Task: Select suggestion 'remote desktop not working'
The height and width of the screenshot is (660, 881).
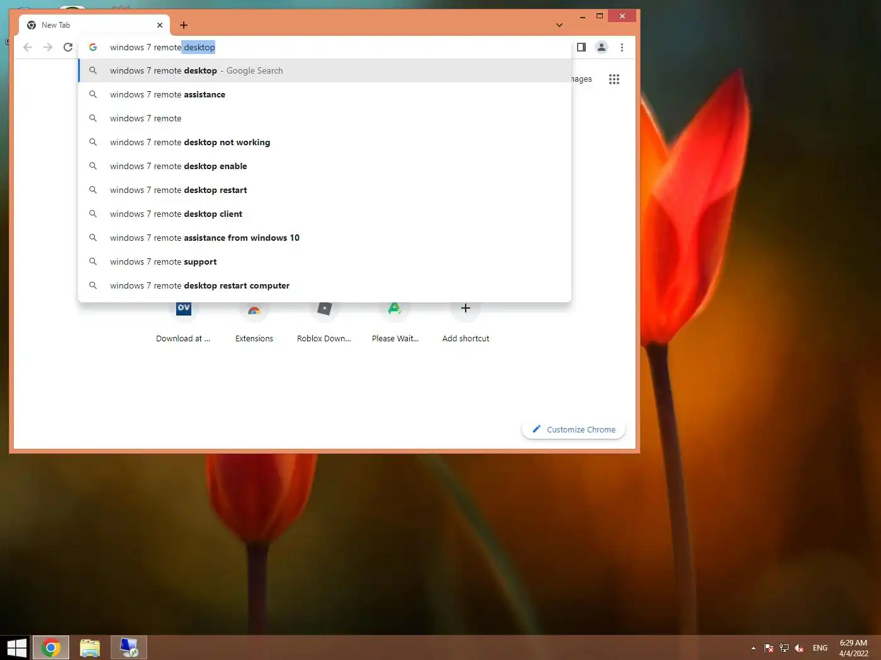Action: 325,142
